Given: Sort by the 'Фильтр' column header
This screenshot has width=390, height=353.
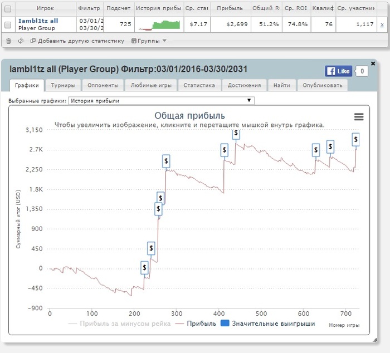Looking at the screenshot, I should tap(89, 8).
